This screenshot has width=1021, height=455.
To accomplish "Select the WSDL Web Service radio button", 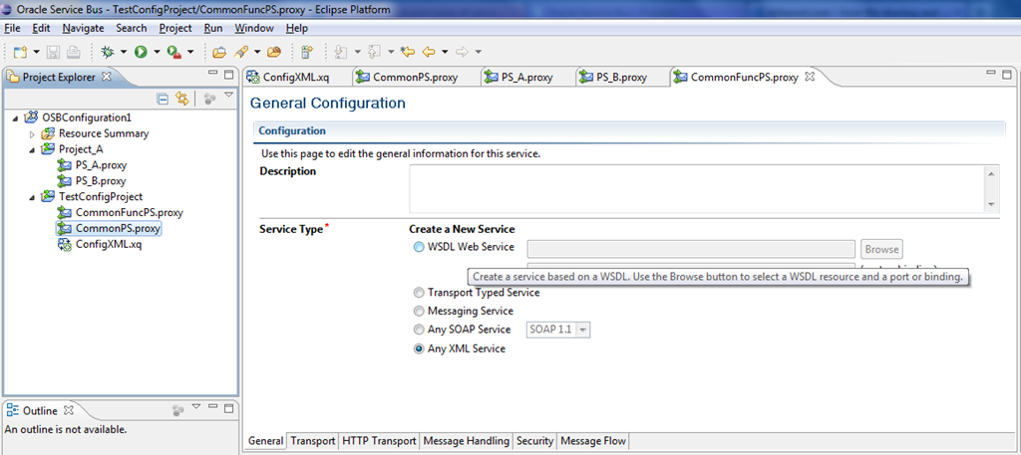I will (419, 248).
